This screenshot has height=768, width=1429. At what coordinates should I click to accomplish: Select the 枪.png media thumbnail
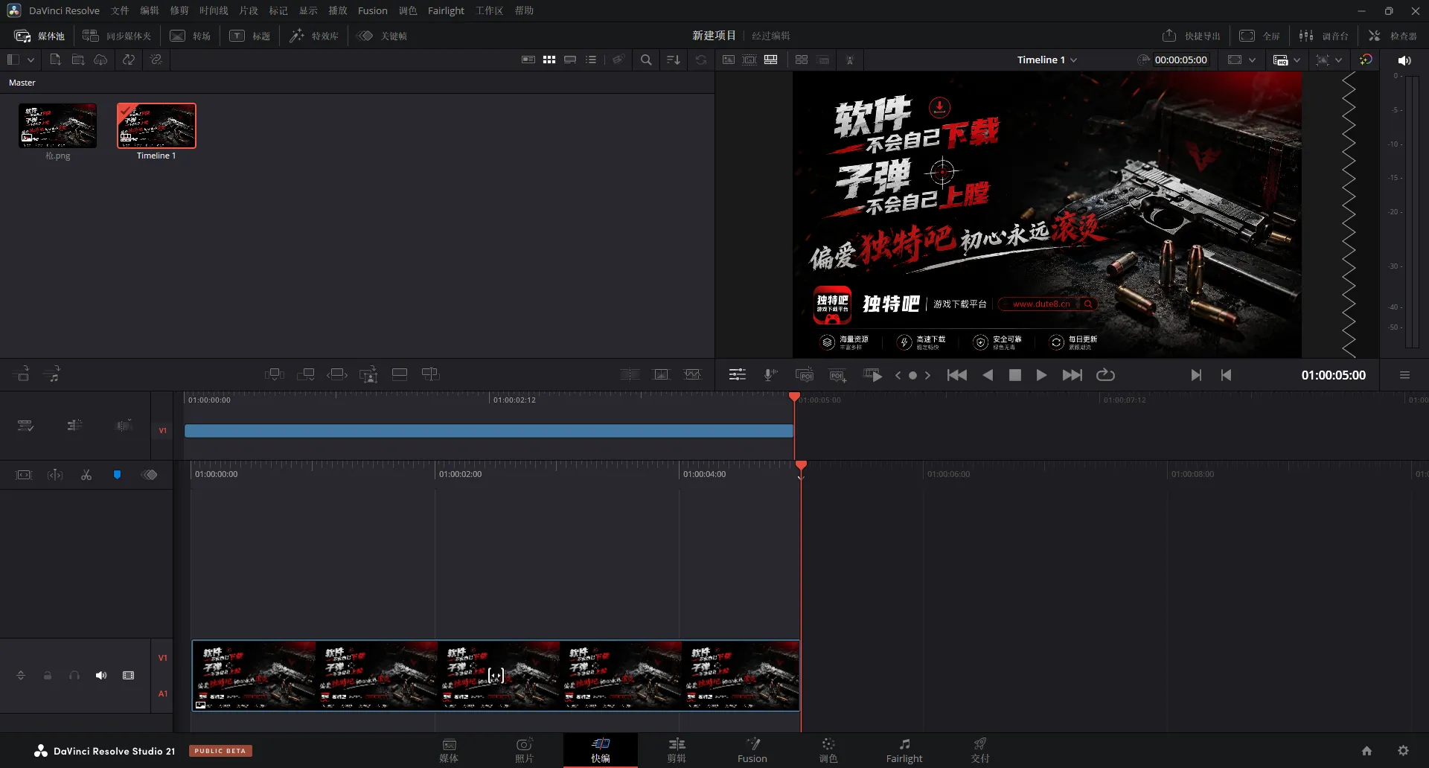click(57, 126)
